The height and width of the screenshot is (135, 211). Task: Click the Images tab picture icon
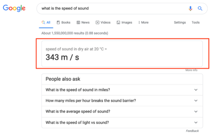coord(118,22)
